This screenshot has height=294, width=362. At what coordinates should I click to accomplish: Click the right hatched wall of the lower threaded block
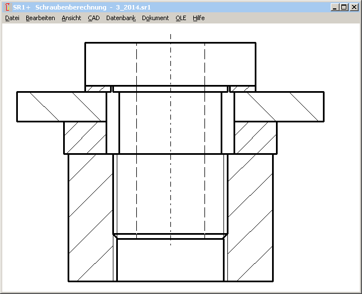(x=250, y=217)
